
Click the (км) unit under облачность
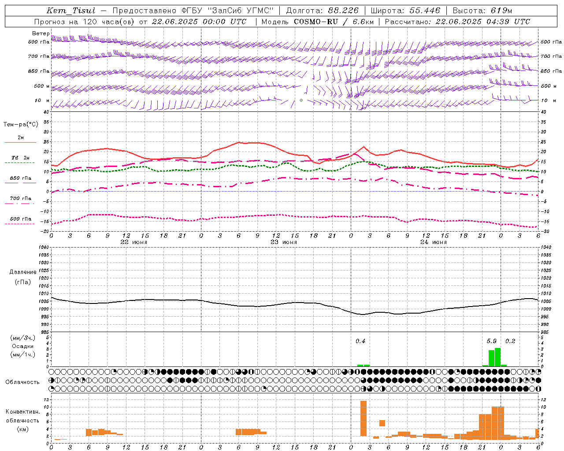pos(22,429)
